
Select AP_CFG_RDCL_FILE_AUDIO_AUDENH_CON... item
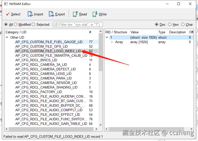[51, 96]
